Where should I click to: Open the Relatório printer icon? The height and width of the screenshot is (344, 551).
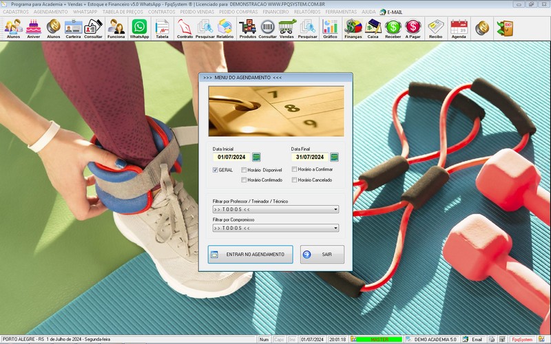225,28
